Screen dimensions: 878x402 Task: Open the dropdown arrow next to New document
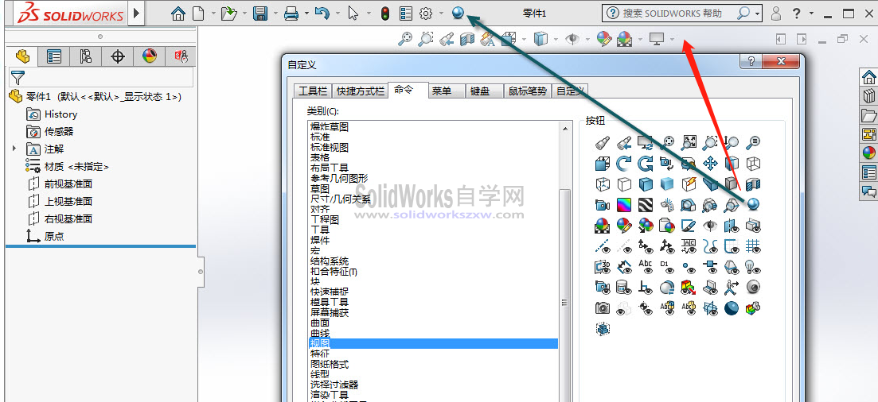(214, 14)
